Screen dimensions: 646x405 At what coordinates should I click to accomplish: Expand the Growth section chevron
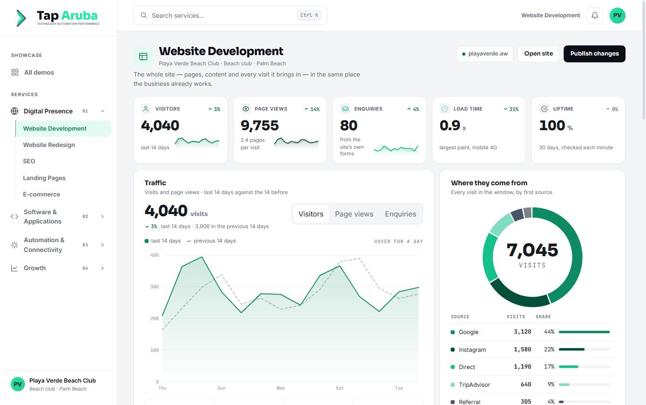click(x=103, y=268)
